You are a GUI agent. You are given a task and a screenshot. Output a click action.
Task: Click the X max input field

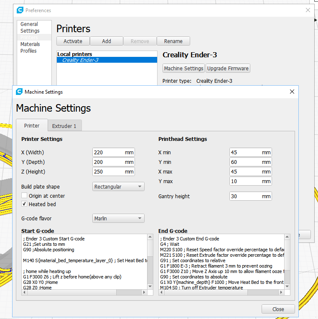[251, 171]
